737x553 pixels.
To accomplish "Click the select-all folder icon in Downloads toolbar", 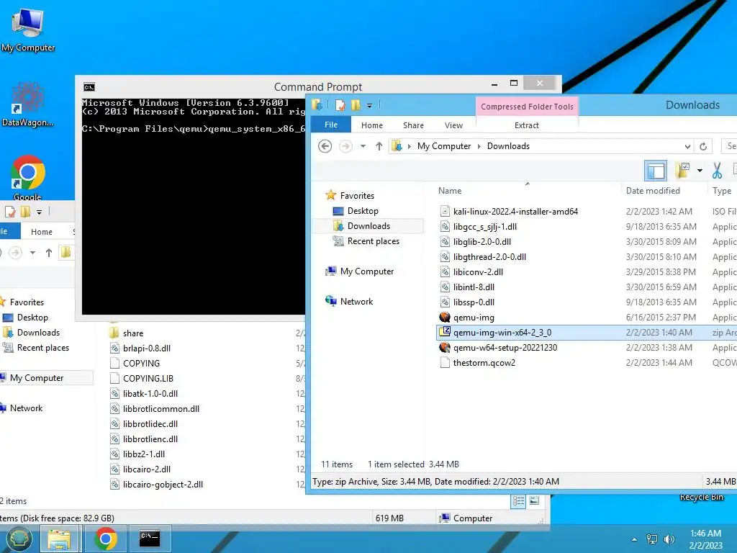I will (x=682, y=170).
